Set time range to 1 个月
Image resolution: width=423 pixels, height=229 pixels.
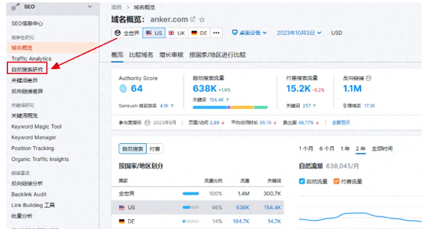[x=306, y=149]
